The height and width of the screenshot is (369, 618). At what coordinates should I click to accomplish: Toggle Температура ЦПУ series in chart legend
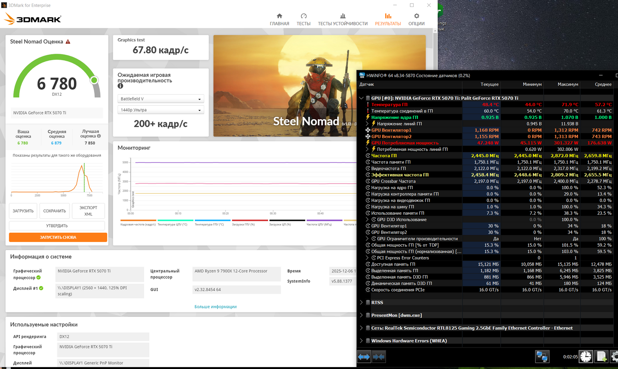click(x=172, y=224)
